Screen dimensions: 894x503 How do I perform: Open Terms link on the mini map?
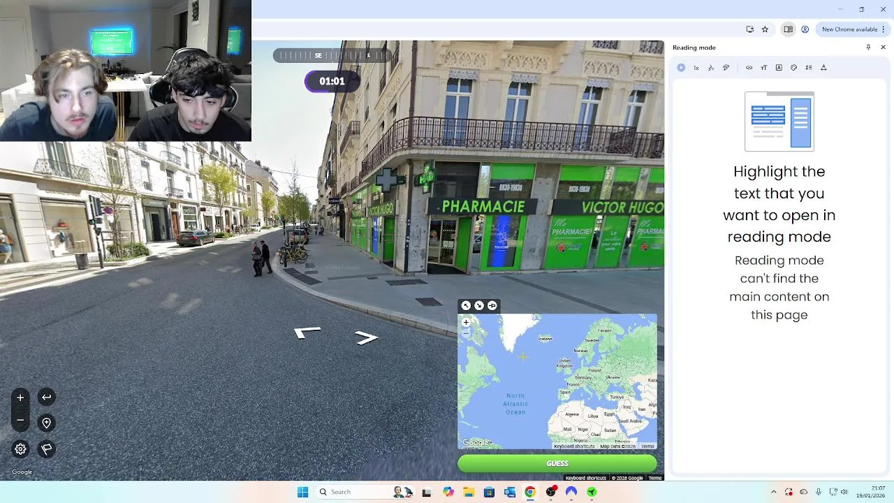[x=648, y=446]
